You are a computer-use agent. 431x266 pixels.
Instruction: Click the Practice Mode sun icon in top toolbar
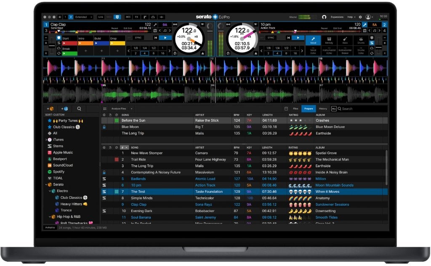coord(60,17)
